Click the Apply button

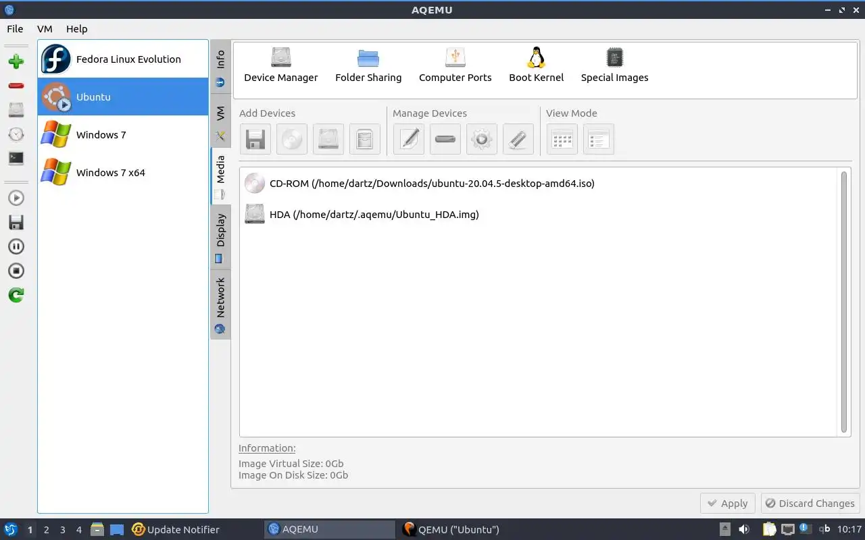(x=728, y=504)
